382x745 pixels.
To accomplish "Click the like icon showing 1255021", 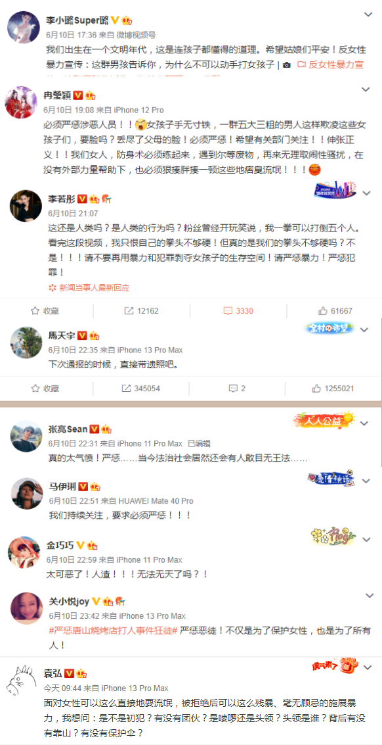I will tap(317, 388).
